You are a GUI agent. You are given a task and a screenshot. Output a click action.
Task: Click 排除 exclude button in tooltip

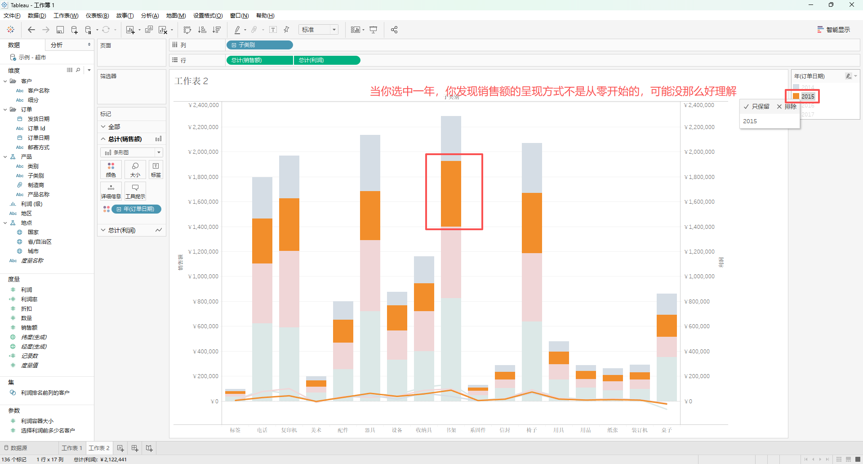[787, 107]
